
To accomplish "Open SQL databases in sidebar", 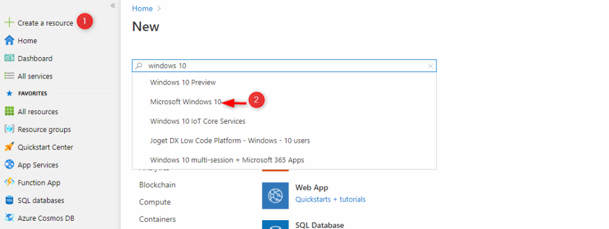I will pyautogui.click(x=41, y=200).
